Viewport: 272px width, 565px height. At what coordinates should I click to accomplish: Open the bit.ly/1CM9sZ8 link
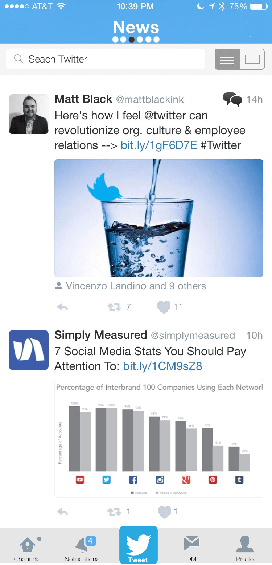[162, 366]
